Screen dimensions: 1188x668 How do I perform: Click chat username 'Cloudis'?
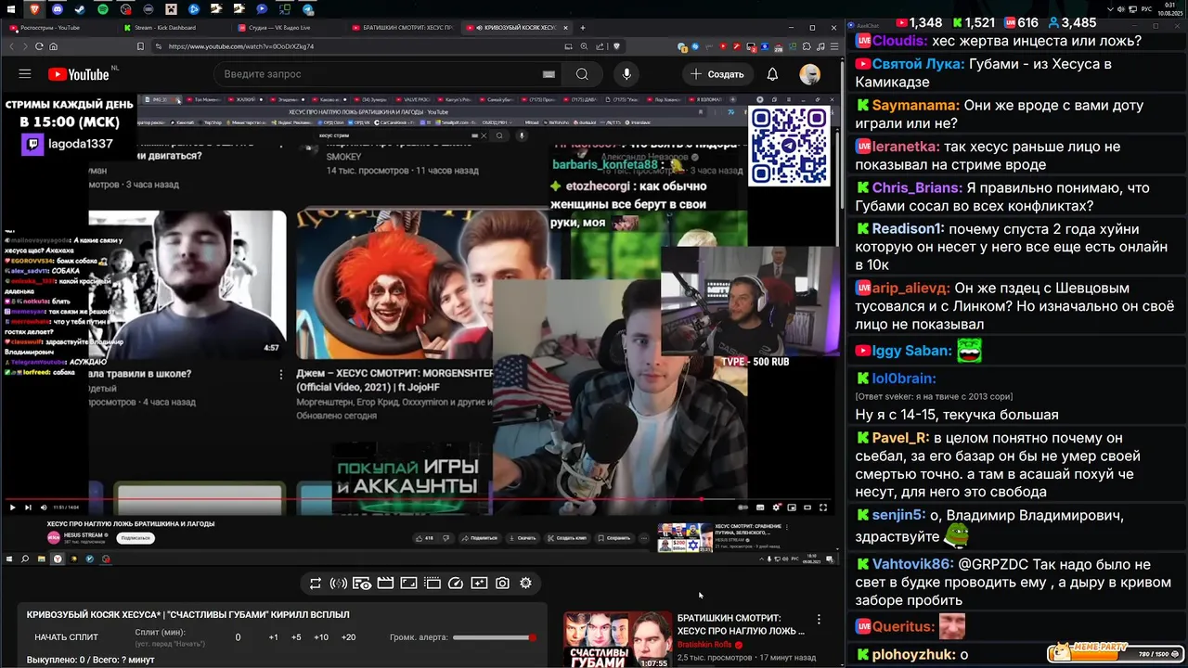[899, 41]
